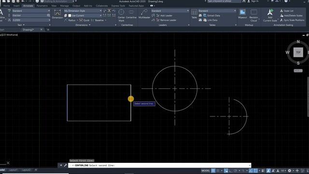Toggle snap mode in status bar
The image size is (309, 174).
tap(218, 171)
